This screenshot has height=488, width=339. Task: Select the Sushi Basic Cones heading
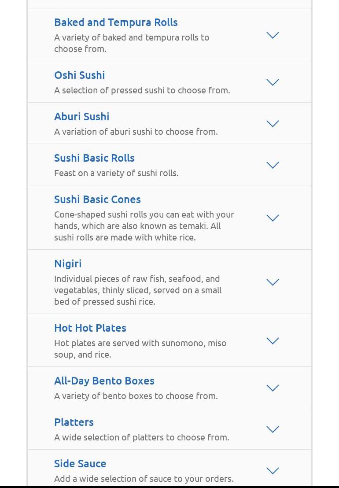click(x=97, y=199)
